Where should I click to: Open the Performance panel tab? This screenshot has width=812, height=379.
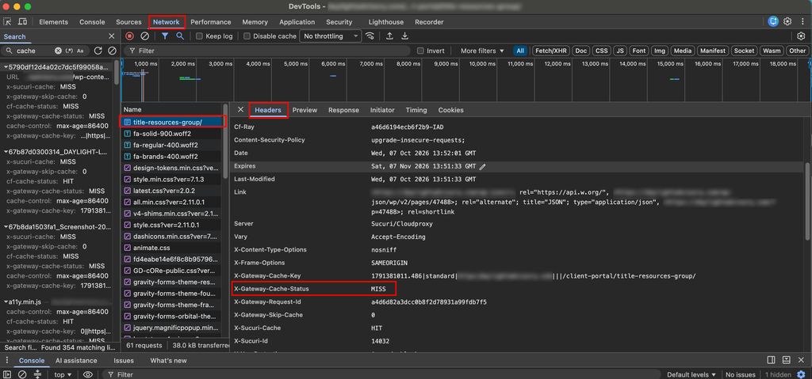click(211, 21)
